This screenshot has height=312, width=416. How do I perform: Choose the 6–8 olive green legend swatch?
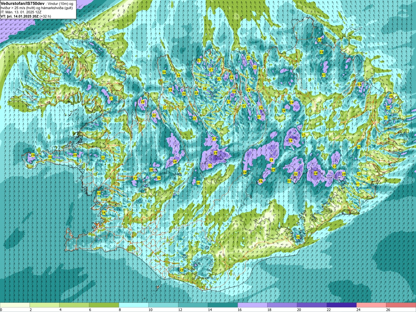pyautogui.click(x=104, y=305)
